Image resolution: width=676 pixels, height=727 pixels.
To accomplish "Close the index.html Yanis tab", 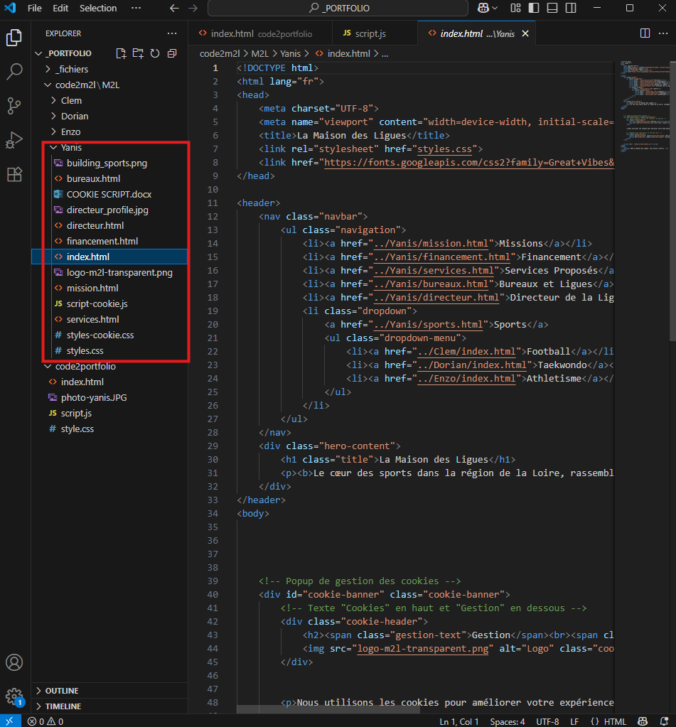I will (525, 33).
